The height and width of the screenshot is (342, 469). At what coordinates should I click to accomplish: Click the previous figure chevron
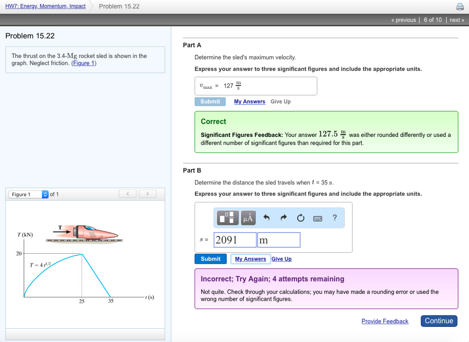(127, 194)
